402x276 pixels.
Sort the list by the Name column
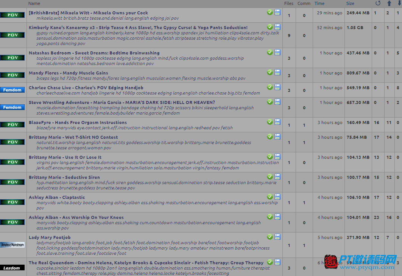(x=34, y=3)
